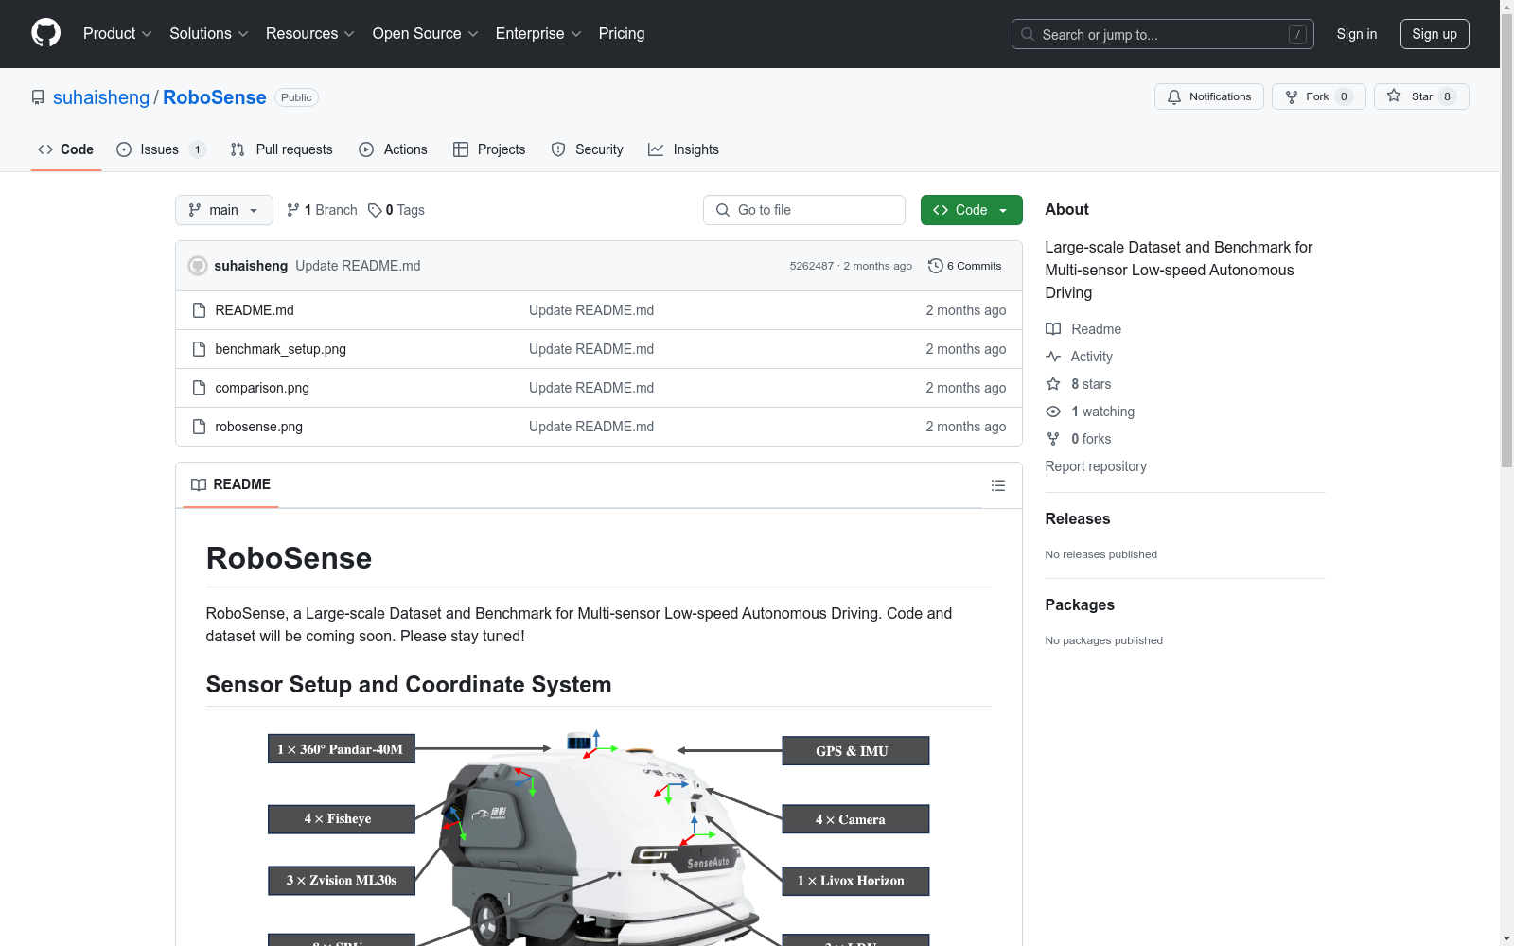Click the Notifications bell button
Screen dimensions: 1514x946
tap(1208, 96)
